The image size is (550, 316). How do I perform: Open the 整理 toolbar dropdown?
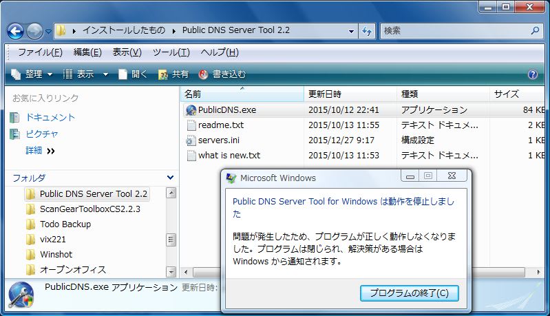click(x=32, y=74)
